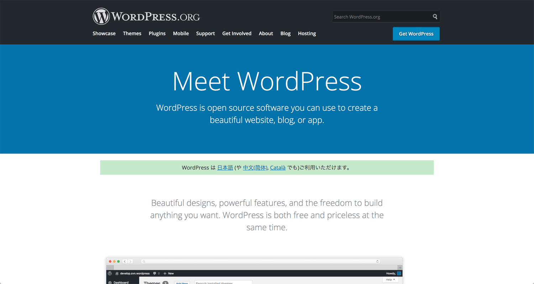Click the Get WordPress button
This screenshot has width=534, height=284.
tap(416, 34)
